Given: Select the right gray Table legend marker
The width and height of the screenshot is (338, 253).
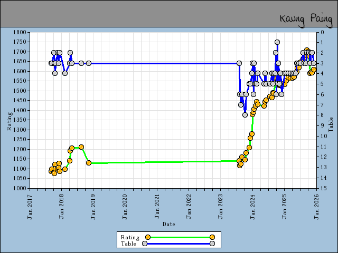Looking at the screenshot, I should 212,244.
